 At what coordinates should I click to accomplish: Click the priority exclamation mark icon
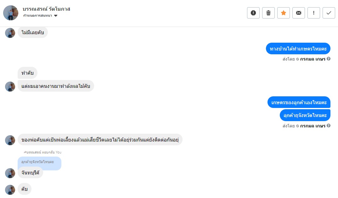pyautogui.click(x=314, y=13)
